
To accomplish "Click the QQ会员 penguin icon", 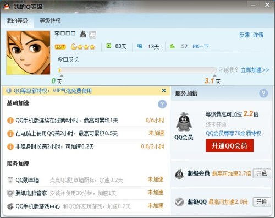I will pyautogui.click(x=184, y=122).
